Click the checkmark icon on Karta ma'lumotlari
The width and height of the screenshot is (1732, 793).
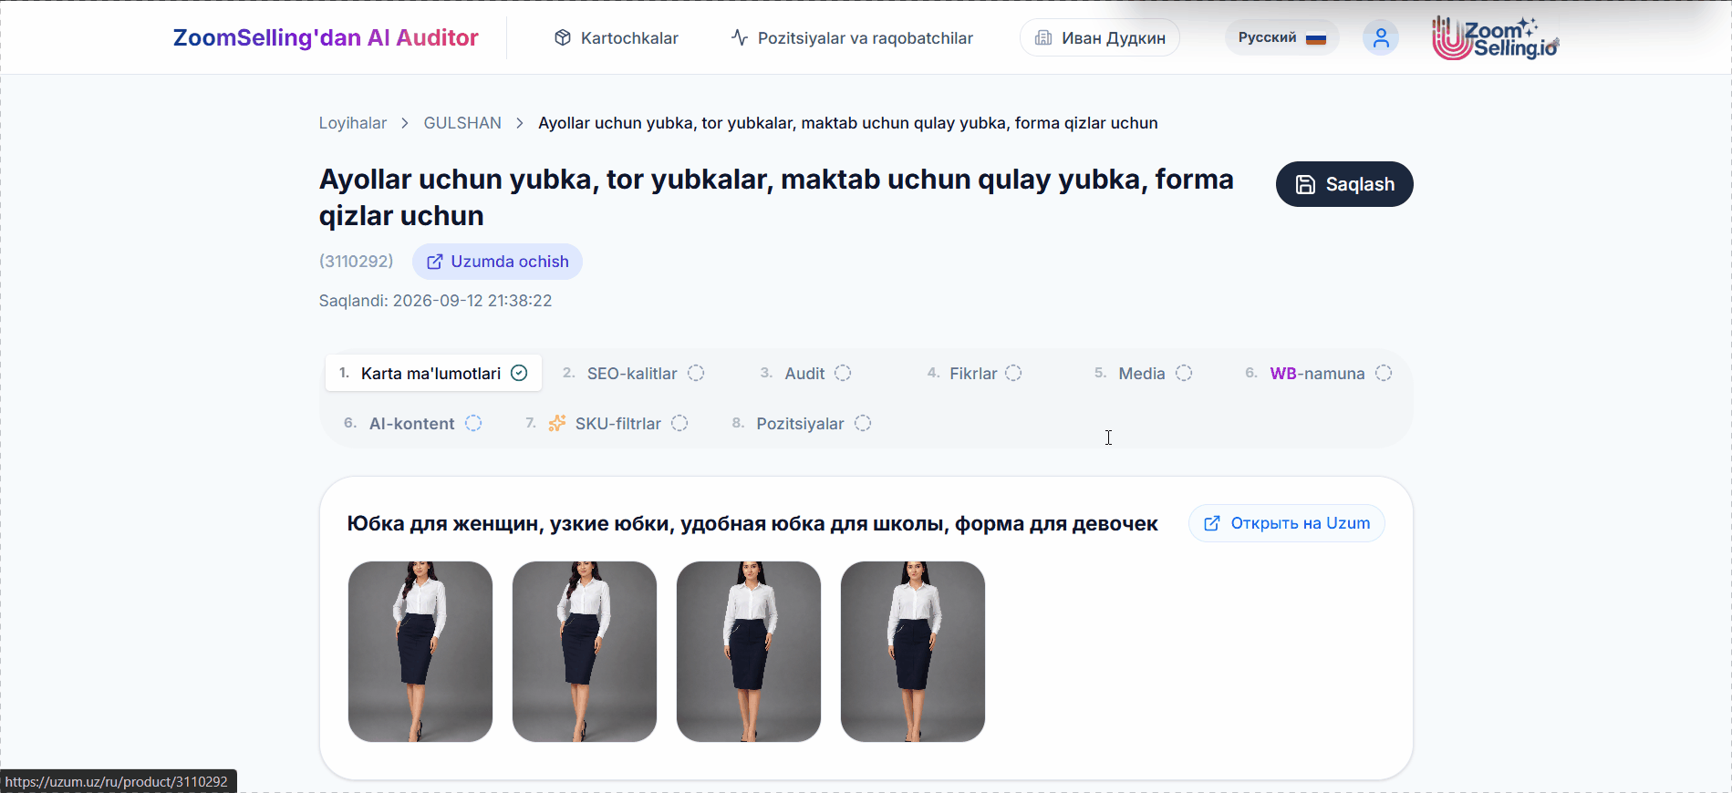point(520,373)
